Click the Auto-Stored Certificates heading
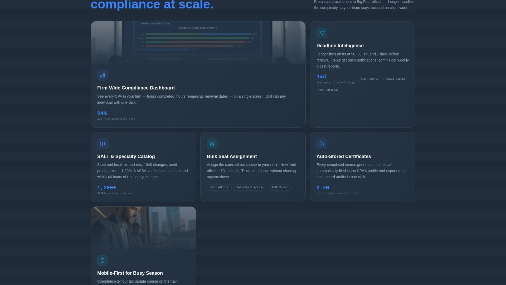Screen dimensions: 506x285 344,156
